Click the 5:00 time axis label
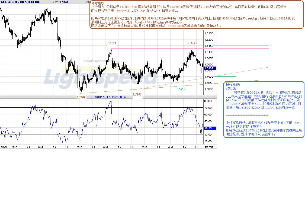The height and width of the screenshot is (198, 305). [x=4, y=147]
